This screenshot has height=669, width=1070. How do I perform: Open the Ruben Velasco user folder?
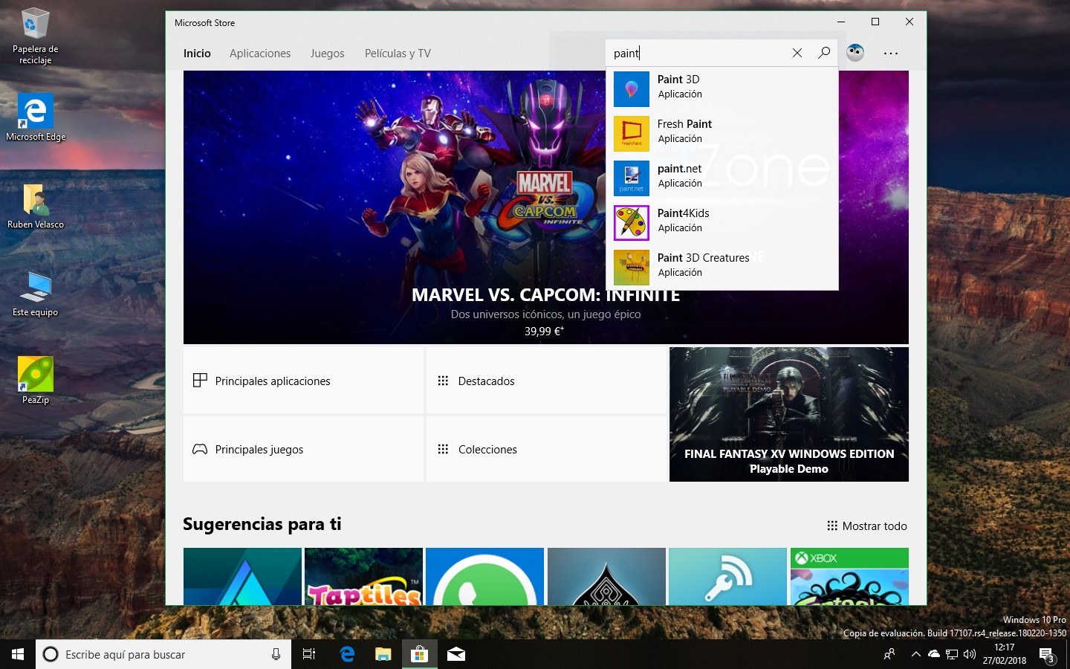point(36,206)
